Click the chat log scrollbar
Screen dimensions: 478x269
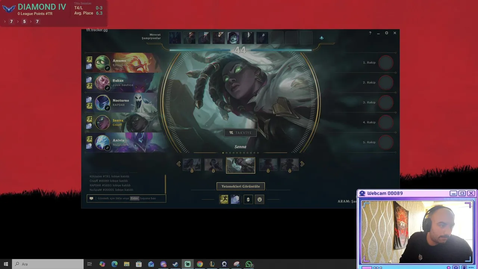(165, 184)
